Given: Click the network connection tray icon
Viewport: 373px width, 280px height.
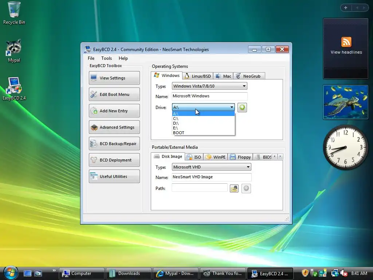Looking at the screenshot, I should 335,273.
